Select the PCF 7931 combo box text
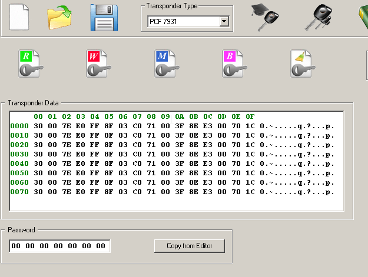The image size is (368, 277). tap(163, 22)
